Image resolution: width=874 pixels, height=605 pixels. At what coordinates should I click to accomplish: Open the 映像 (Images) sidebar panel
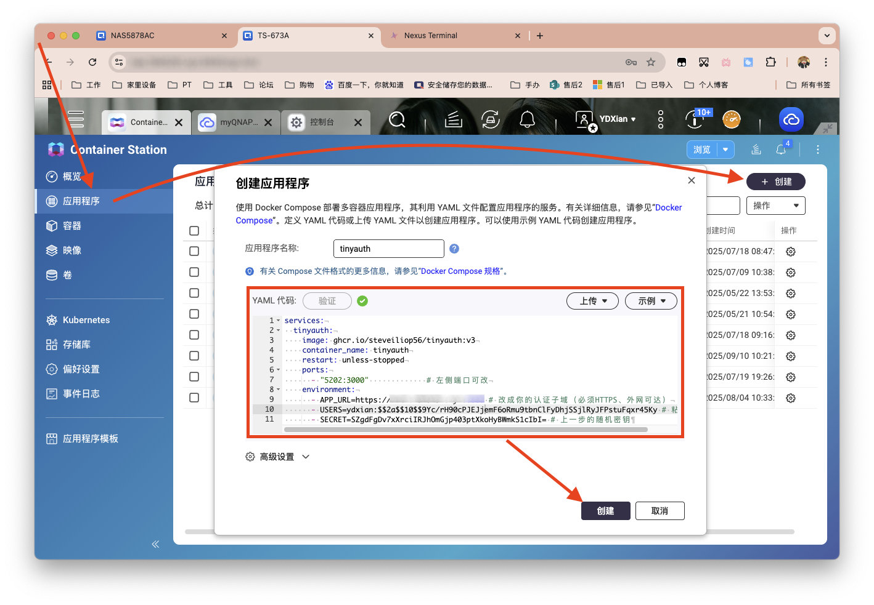pyautogui.click(x=71, y=250)
